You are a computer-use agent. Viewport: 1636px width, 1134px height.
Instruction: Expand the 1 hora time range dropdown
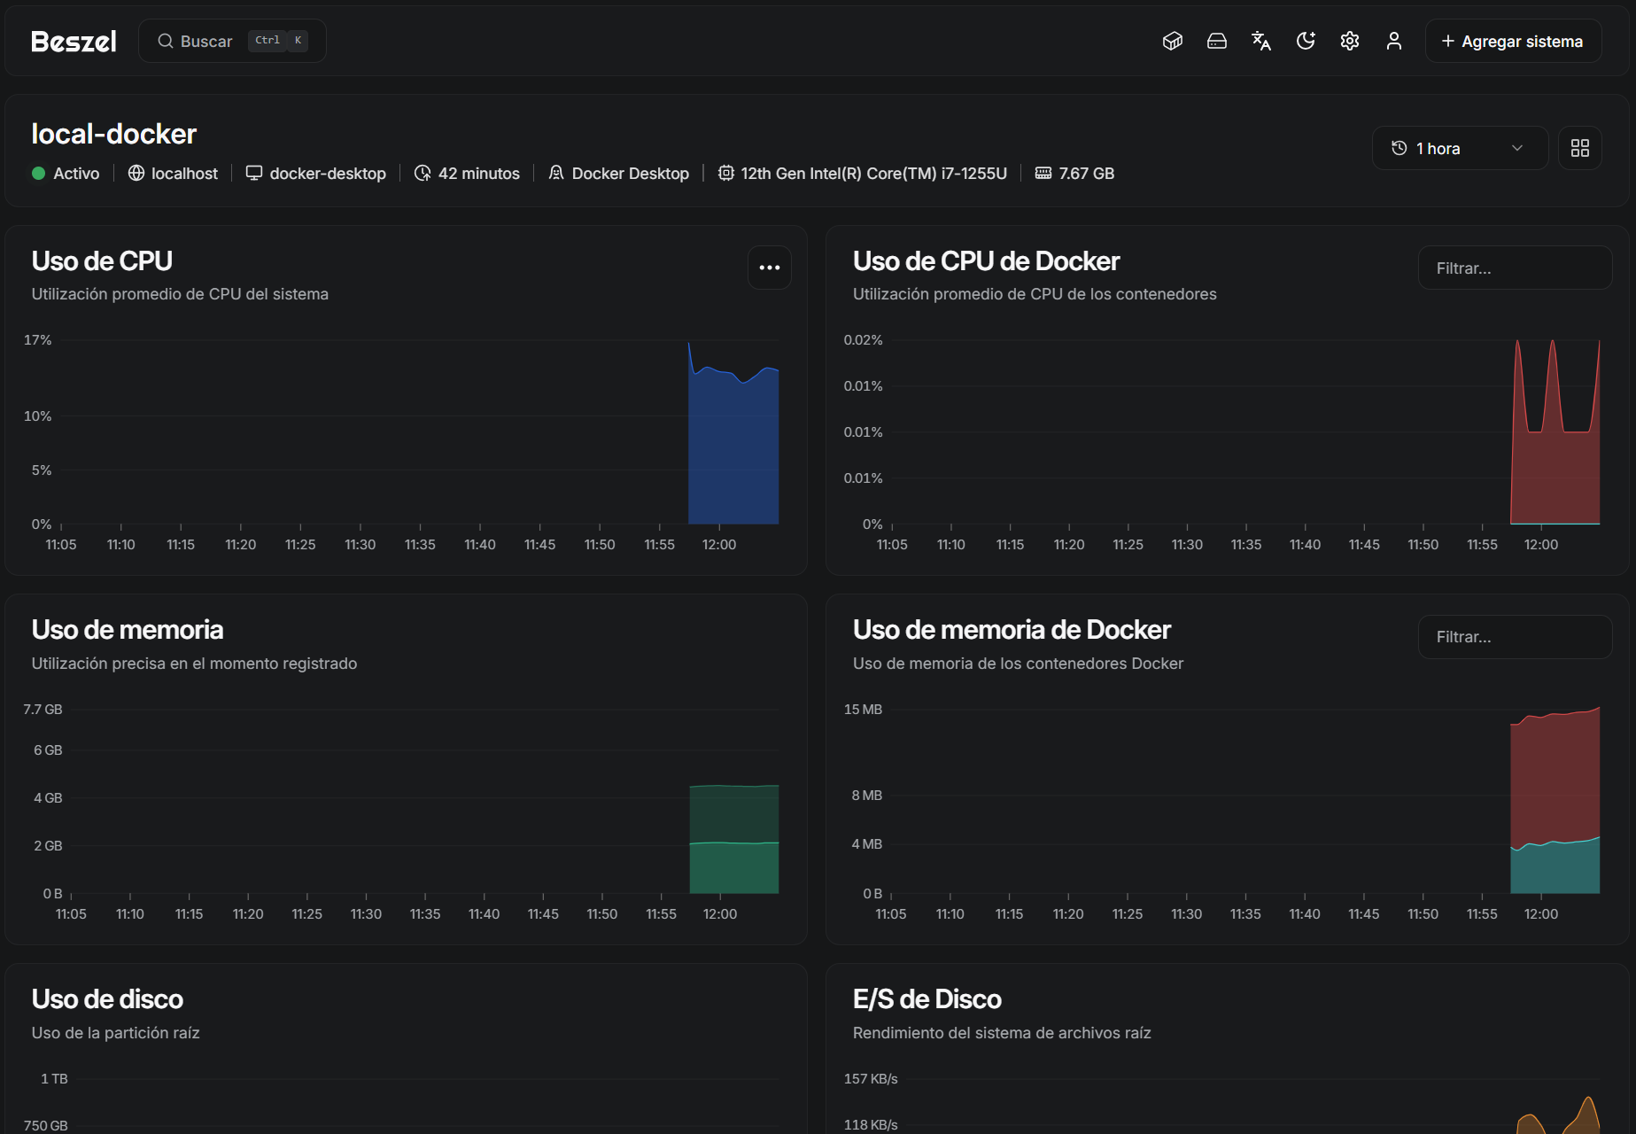(x=1458, y=148)
